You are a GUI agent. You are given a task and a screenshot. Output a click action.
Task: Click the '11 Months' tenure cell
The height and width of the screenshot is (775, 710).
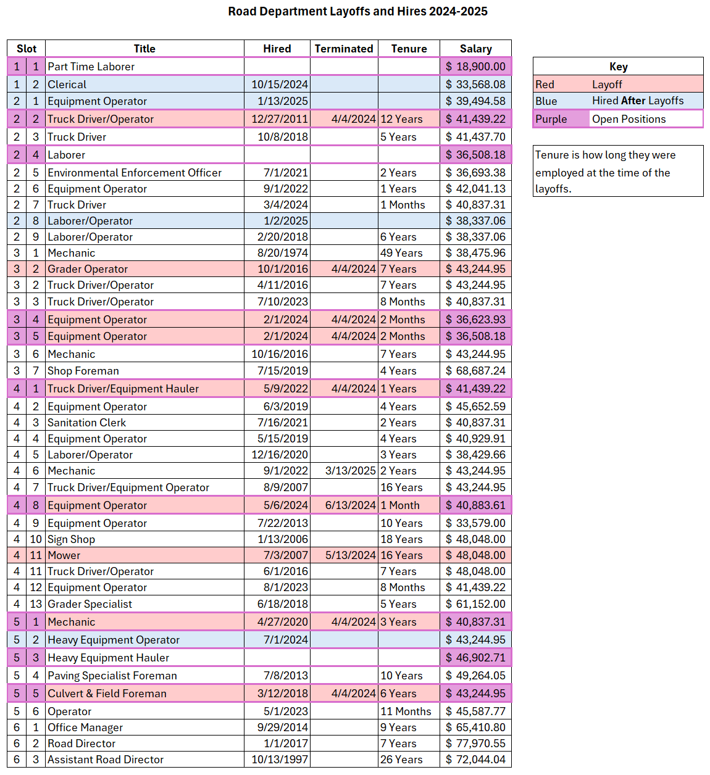pos(409,711)
